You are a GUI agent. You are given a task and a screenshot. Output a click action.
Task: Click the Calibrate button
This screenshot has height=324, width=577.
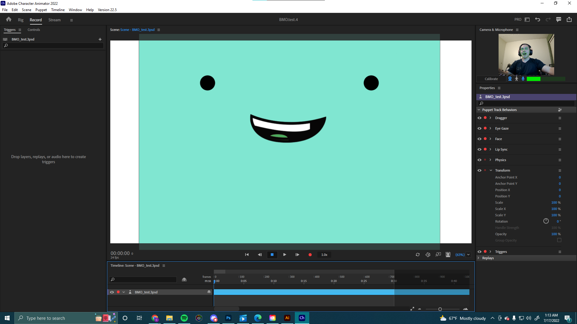[491, 79]
